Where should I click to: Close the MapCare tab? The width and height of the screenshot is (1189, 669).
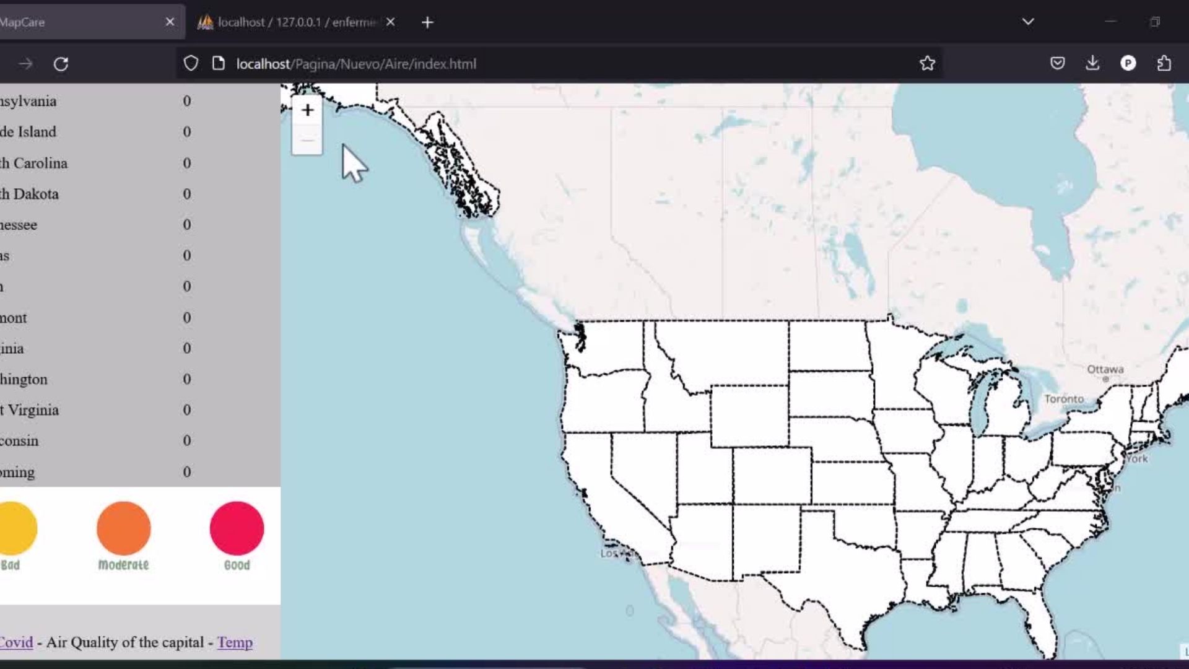point(170,22)
